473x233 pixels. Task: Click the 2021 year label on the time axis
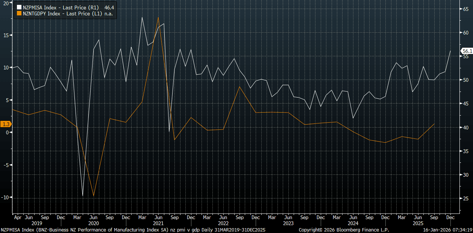158,223
